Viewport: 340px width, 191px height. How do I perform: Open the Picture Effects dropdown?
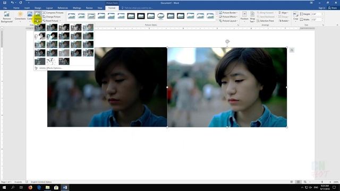(x=228, y=16)
